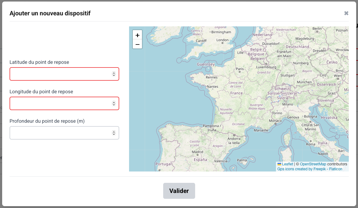The height and width of the screenshot is (208, 358).
Task: Click the Nouvelle-Aquitaine region label
Action: coord(226,111)
